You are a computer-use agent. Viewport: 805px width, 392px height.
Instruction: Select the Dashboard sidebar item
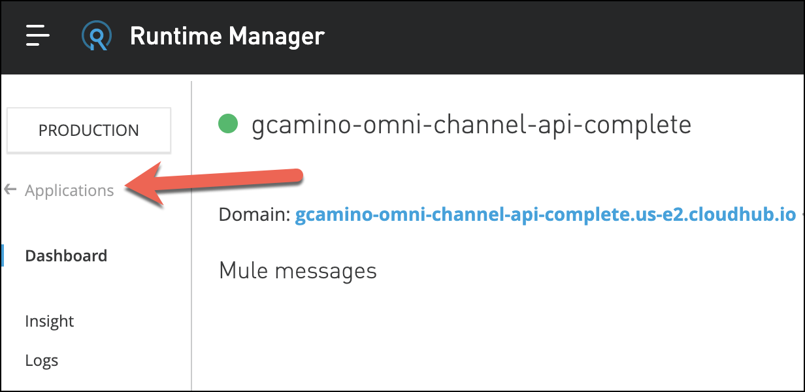tap(66, 255)
